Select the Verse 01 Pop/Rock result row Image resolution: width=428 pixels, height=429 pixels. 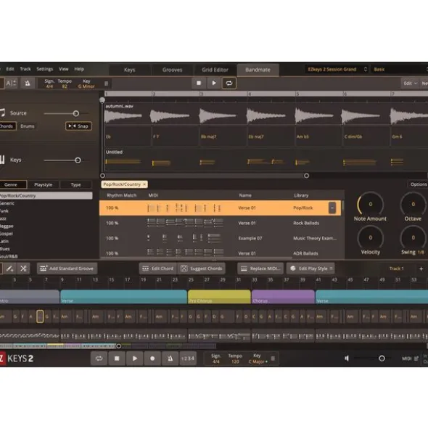point(220,208)
